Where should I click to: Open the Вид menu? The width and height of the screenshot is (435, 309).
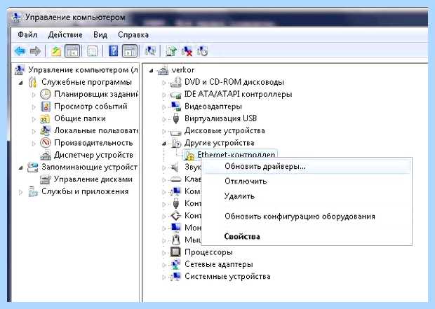click(100, 35)
